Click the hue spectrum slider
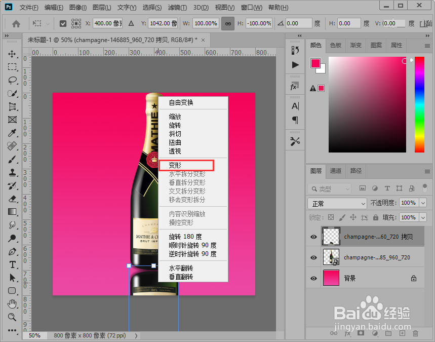Viewport: 435px width, 342px height. 419,104
